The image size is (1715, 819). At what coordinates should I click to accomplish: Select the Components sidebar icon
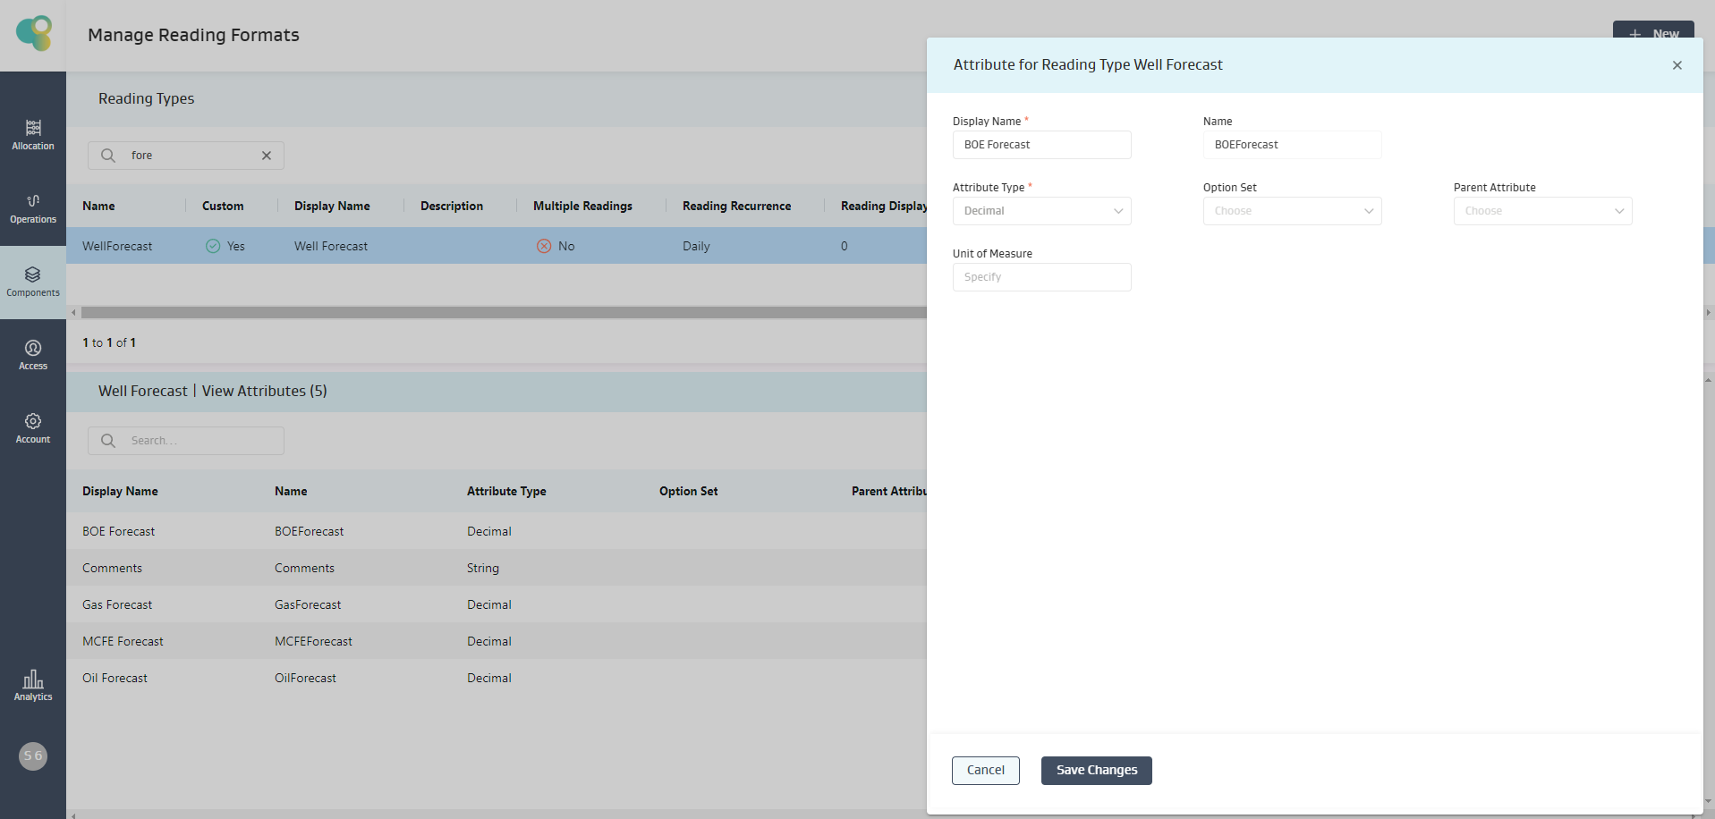pos(33,281)
